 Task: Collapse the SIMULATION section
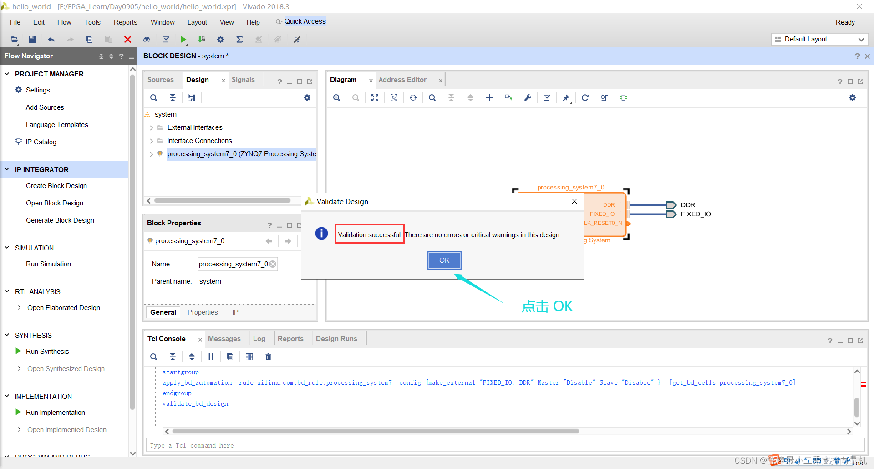point(7,248)
